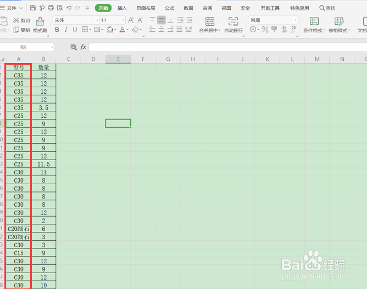Expand quick access toolbar customize arrow
Screen dimensions: 367x289
(87, 8)
